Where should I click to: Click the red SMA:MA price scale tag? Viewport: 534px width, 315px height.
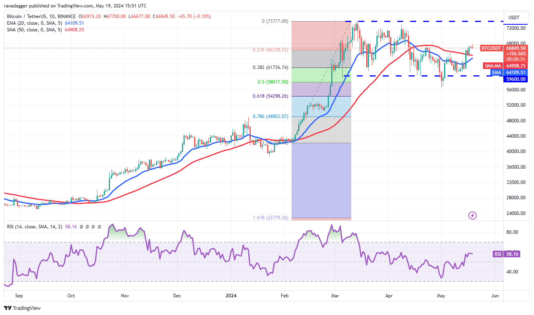493,66
